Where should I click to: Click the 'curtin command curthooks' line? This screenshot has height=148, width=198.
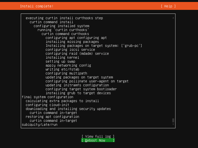(x=65, y=34)
